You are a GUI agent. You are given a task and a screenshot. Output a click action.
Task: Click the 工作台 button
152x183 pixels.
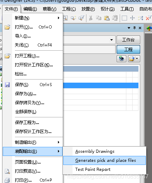128,40
